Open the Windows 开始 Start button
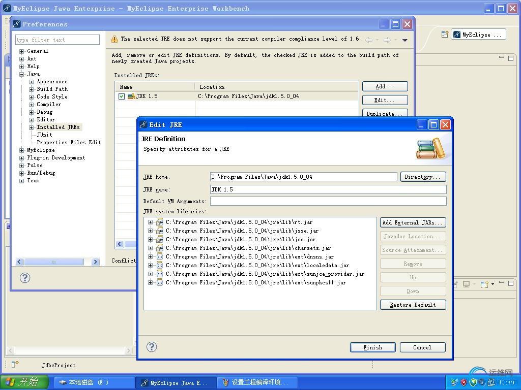This screenshot has width=521, height=390. pos(24,382)
